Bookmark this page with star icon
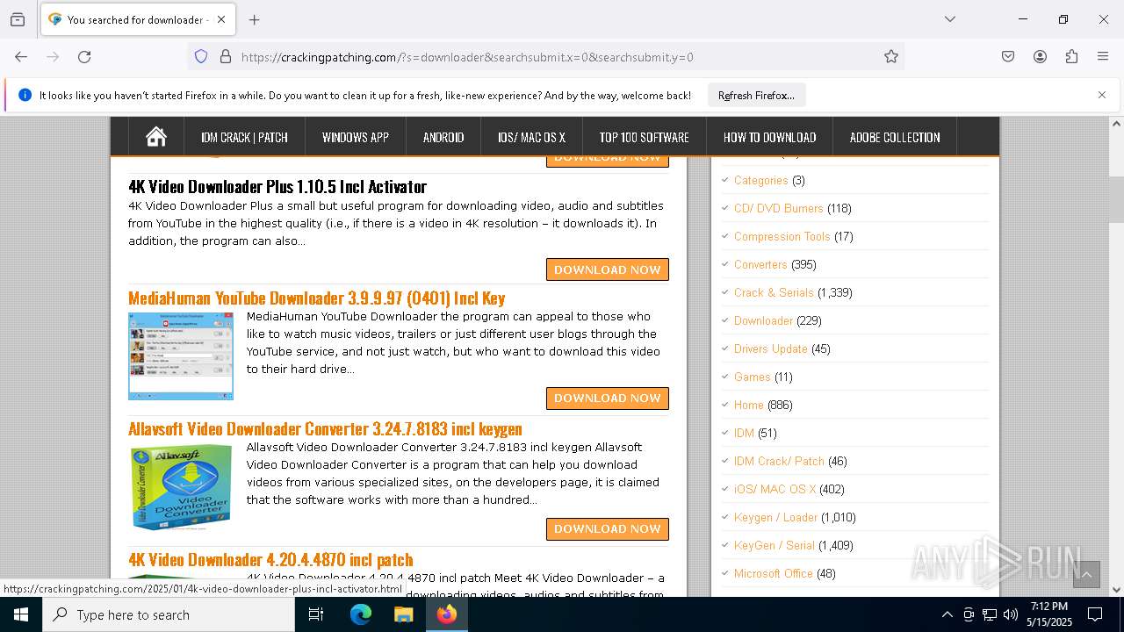The image size is (1124, 632). pyautogui.click(x=891, y=57)
